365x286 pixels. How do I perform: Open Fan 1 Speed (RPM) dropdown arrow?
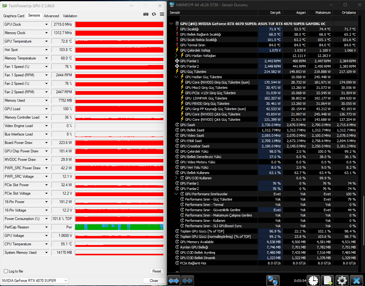(x=46, y=75)
